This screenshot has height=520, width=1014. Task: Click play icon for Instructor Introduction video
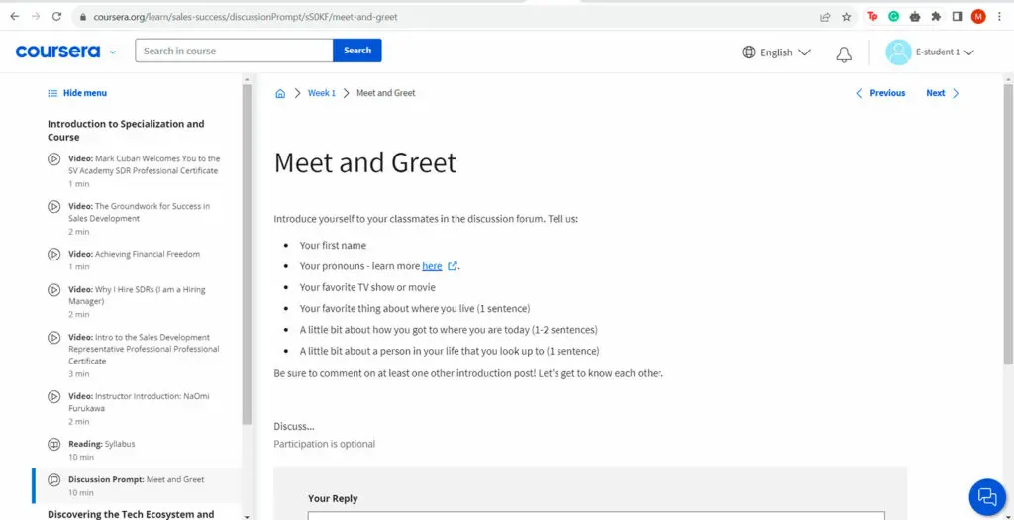coord(54,396)
